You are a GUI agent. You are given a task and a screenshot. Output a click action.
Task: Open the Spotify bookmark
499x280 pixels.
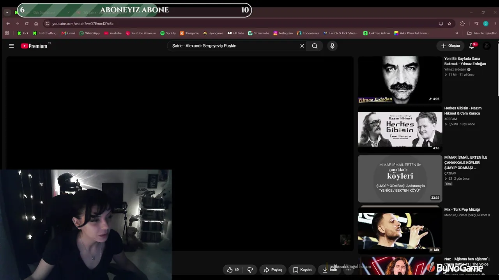pos(168,33)
